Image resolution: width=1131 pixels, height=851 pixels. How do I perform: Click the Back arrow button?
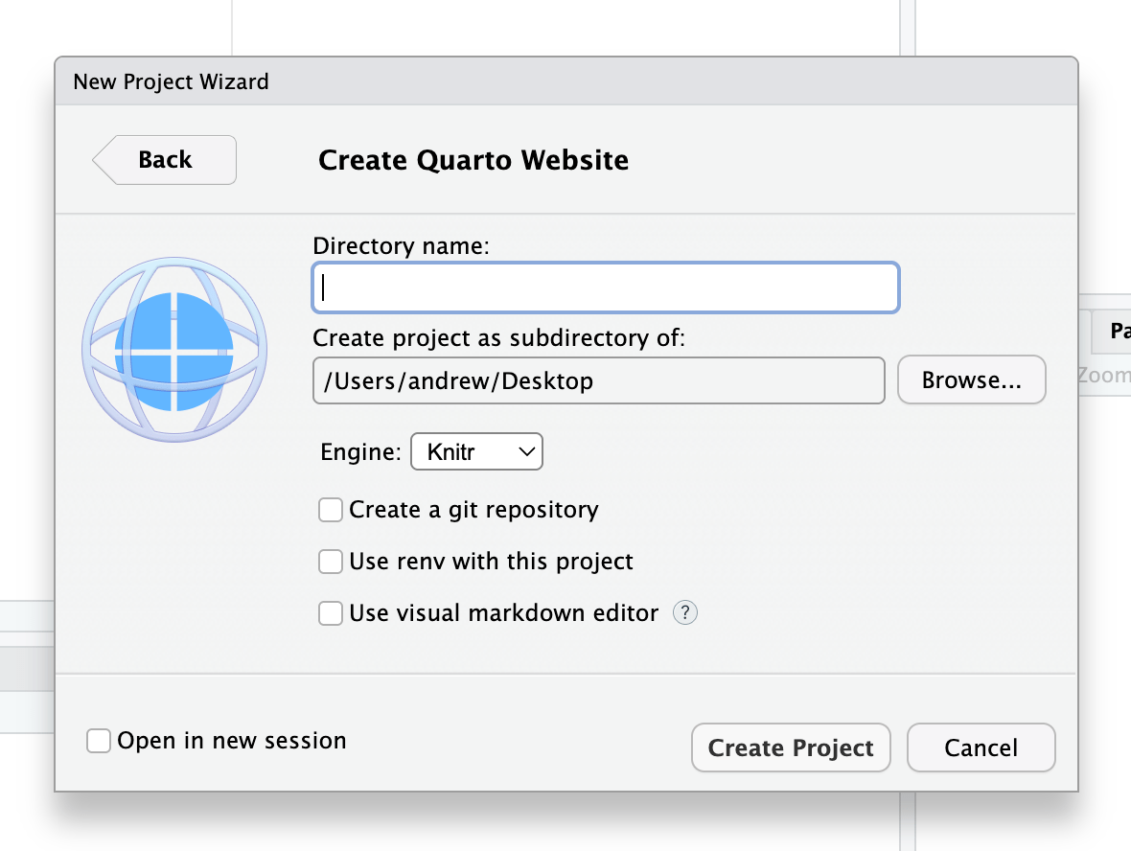coord(165,159)
